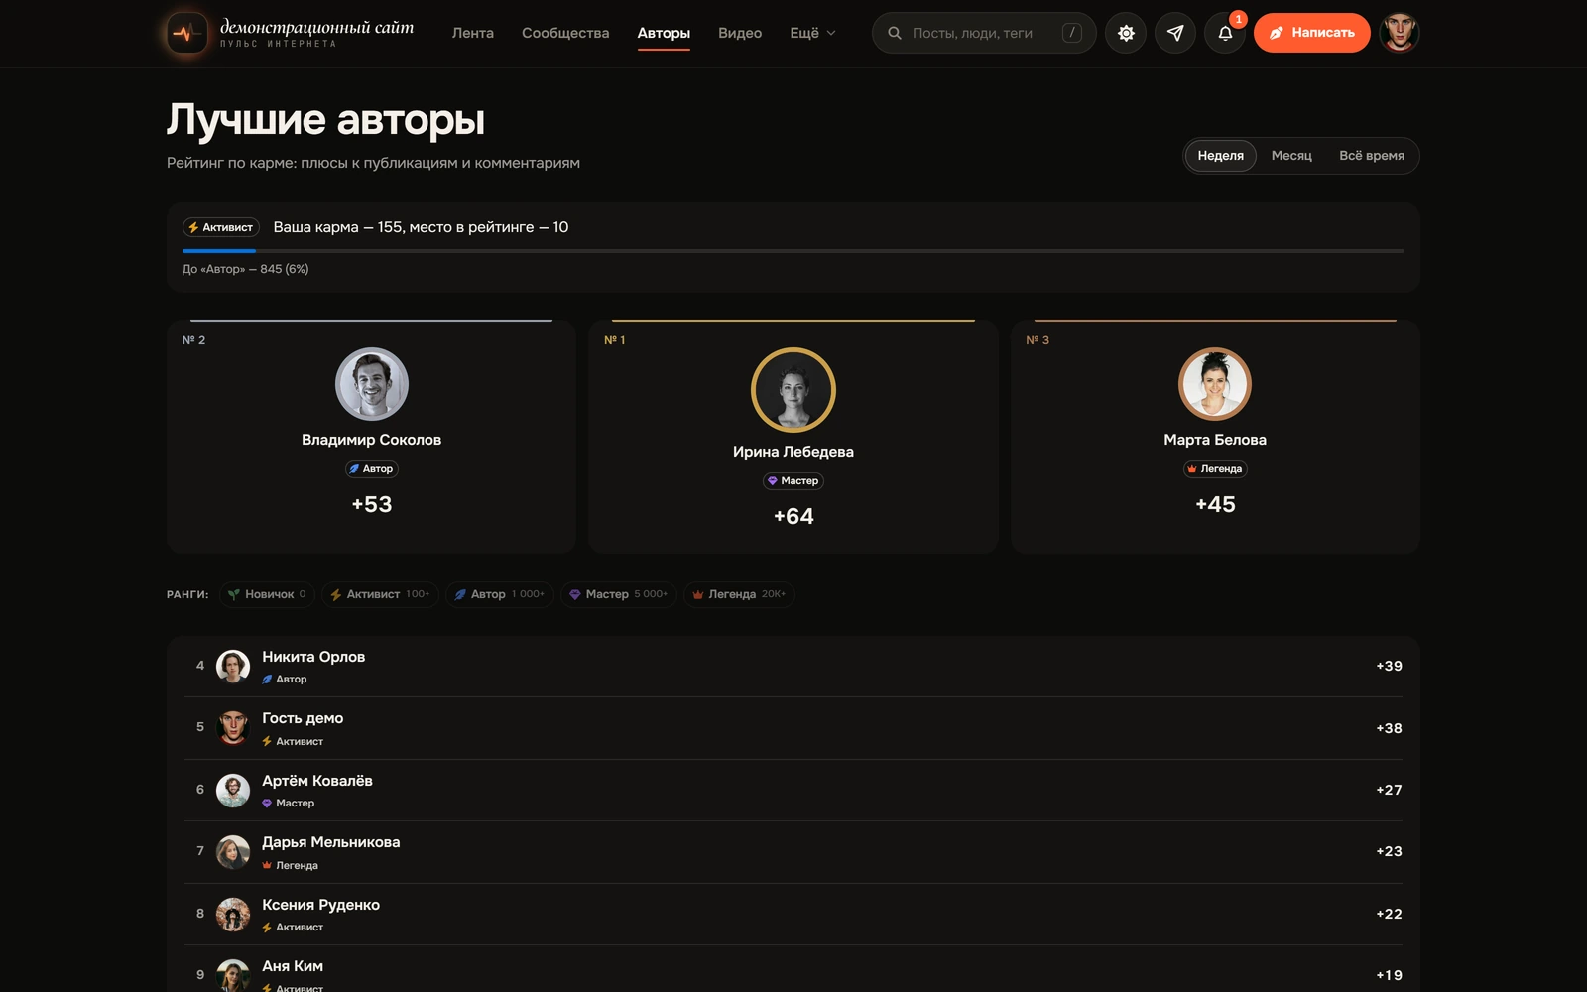Click the Активист lightning badge in karma panel

[x=221, y=227]
